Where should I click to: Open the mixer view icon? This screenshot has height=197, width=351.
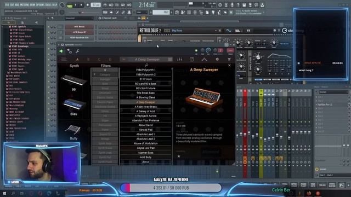tap(195, 13)
